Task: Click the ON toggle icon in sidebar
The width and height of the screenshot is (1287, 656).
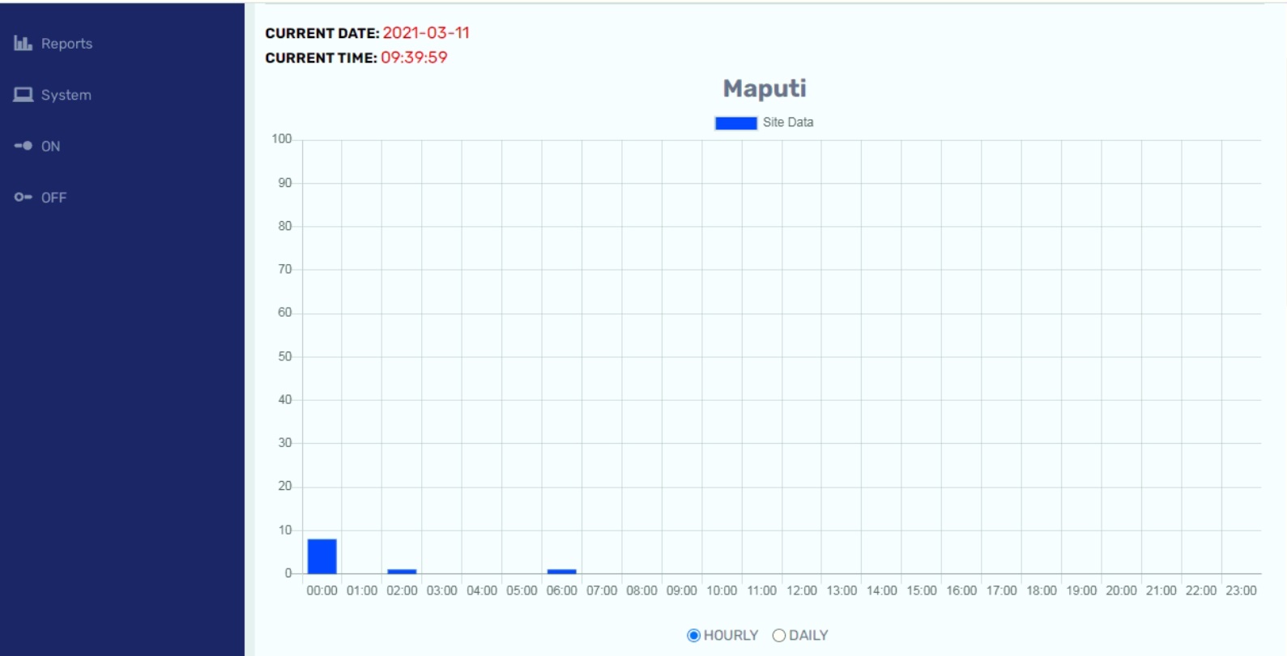Action: (x=23, y=146)
